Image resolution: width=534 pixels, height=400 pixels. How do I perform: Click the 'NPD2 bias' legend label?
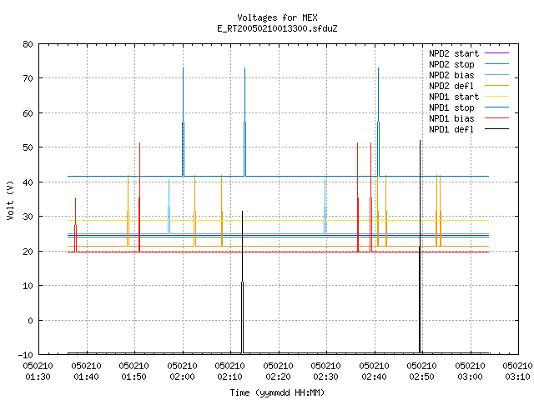pyautogui.click(x=451, y=75)
